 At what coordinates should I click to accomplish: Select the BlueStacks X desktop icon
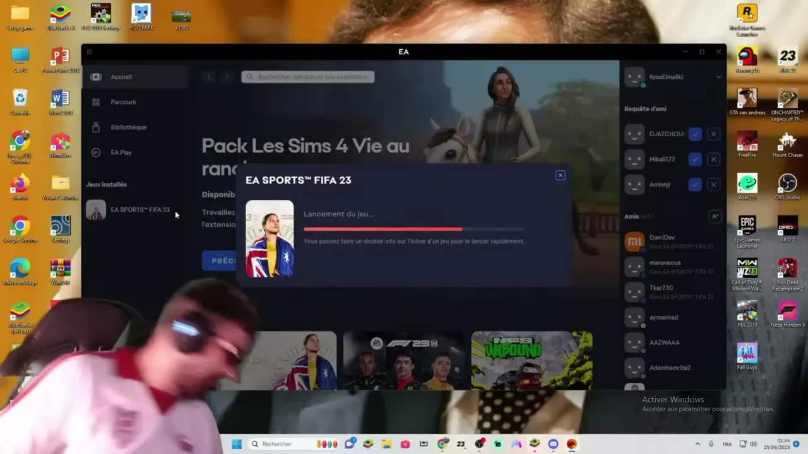(x=61, y=18)
